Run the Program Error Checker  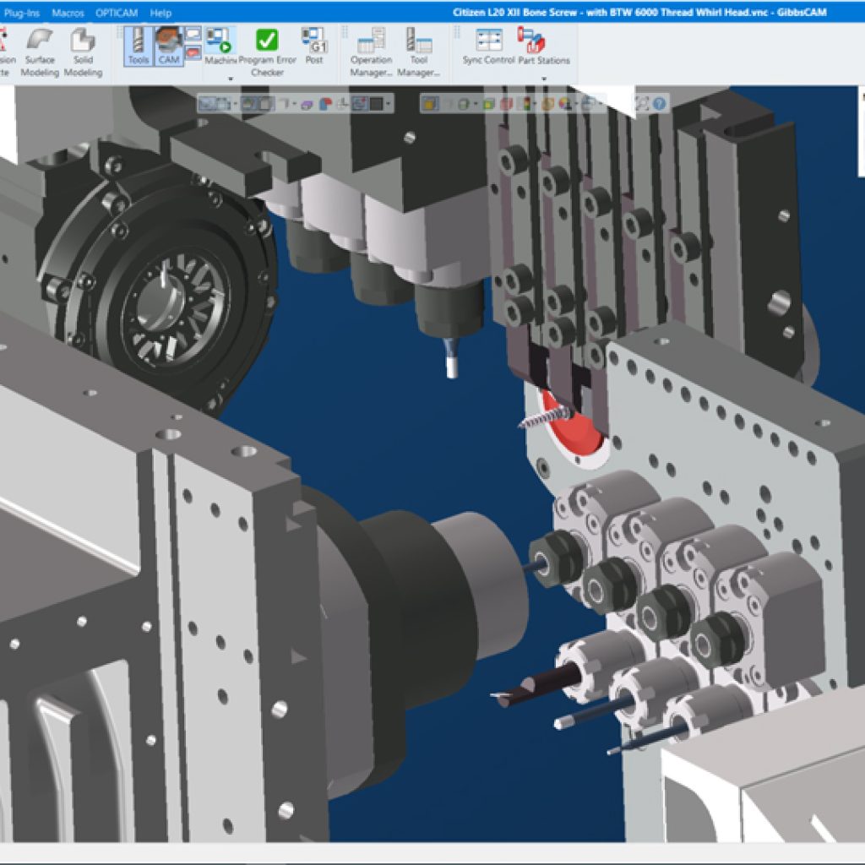tap(267, 51)
